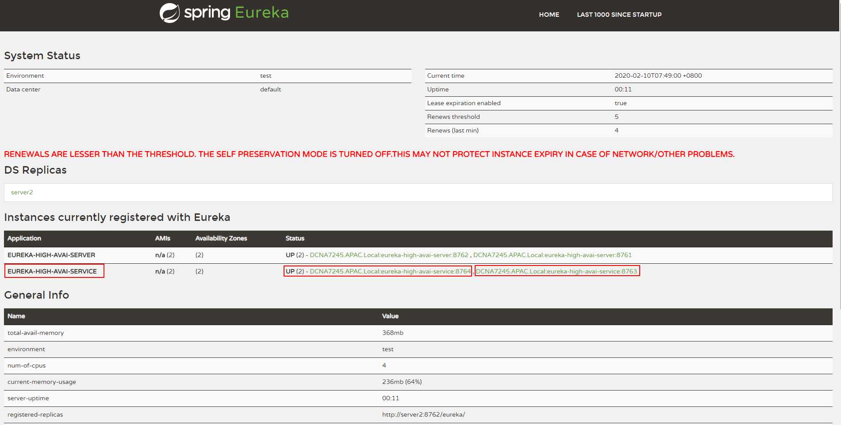Click Instances currently registered with Eureka heading

pyautogui.click(x=117, y=217)
